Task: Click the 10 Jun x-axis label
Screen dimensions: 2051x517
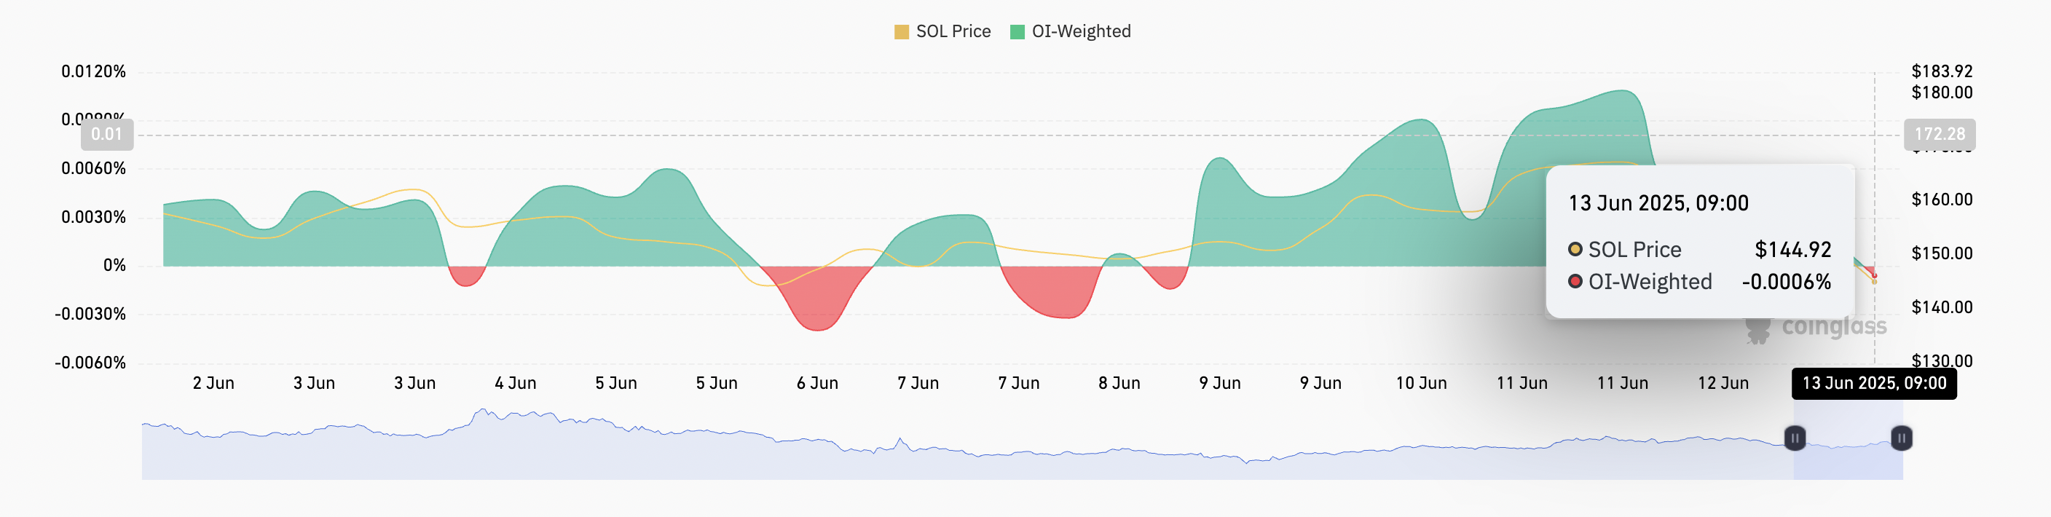Action: click(1420, 383)
